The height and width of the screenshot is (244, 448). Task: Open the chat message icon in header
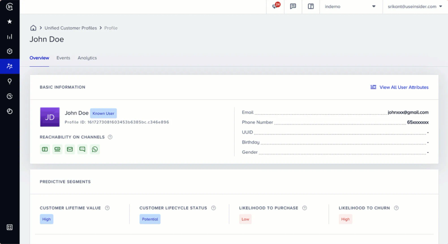click(293, 6)
